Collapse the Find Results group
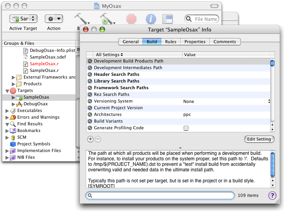Viewport: 284px width, 211px height. pos(7,125)
